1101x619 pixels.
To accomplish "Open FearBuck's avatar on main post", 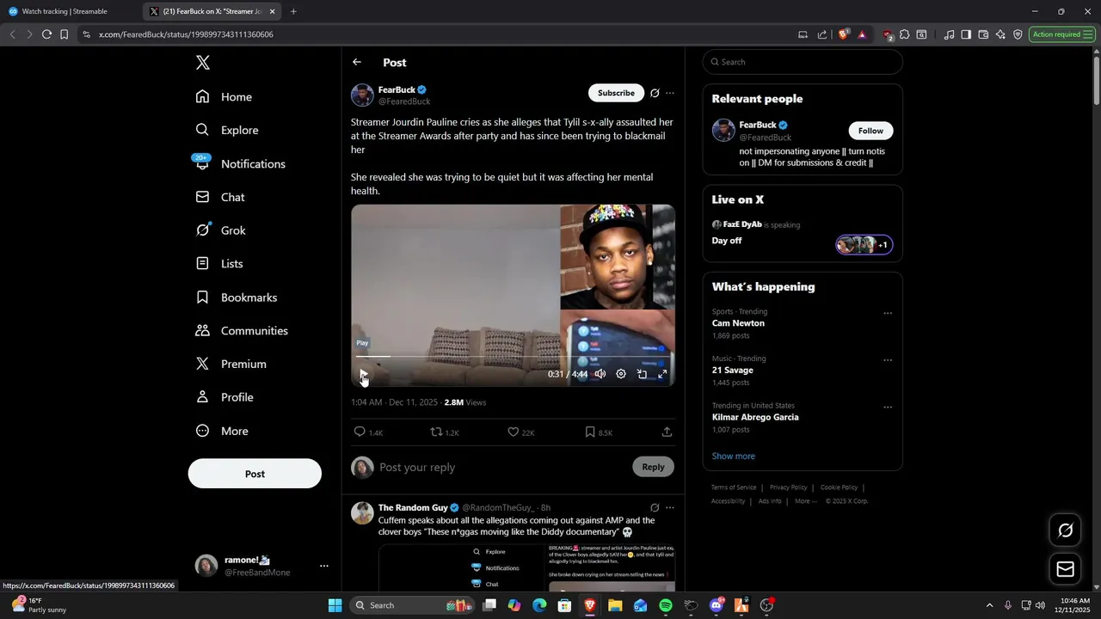I will pos(362,95).
